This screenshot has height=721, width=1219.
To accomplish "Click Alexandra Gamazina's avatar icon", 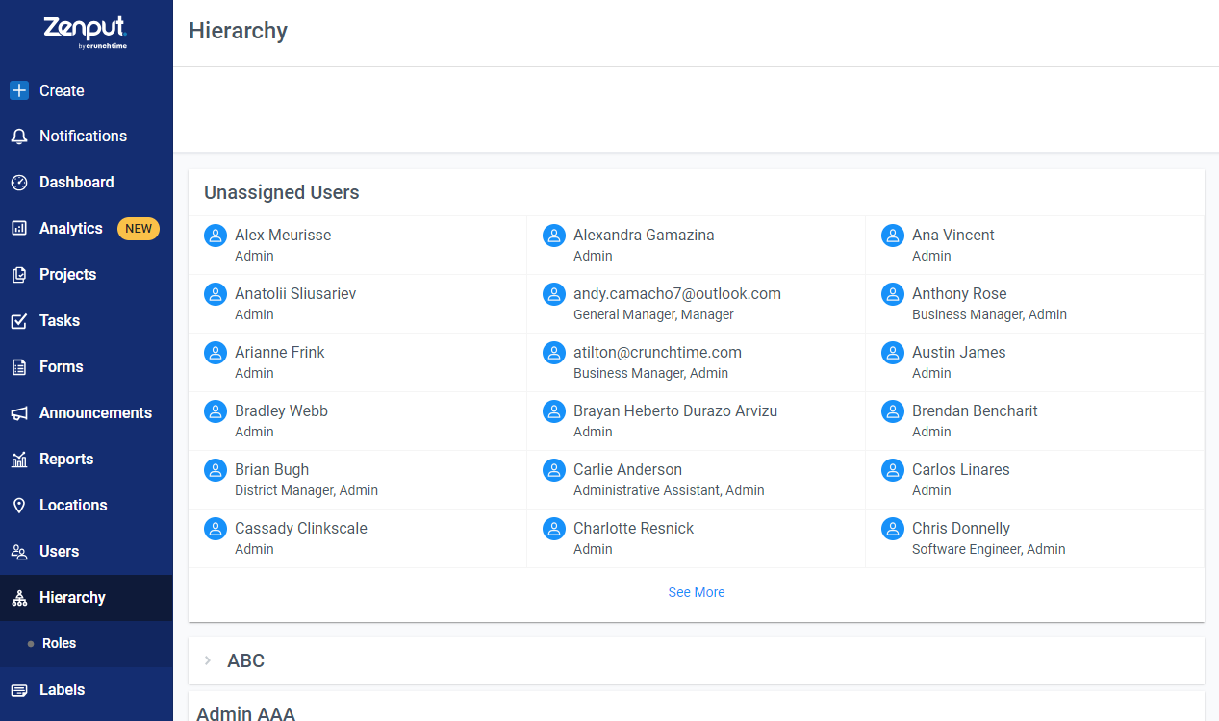I will click(x=554, y=236).
